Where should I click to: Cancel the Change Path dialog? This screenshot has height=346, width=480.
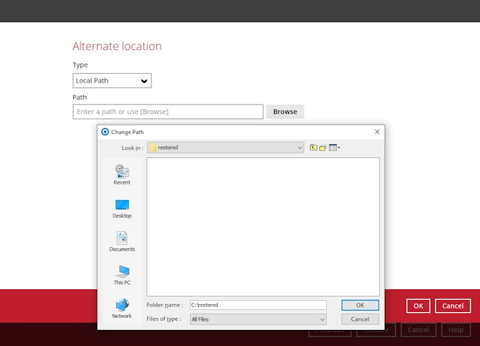coord(360,319)
